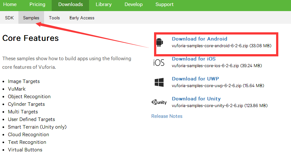Click the vuforia-samples-core-uwp-6-2-6.zip filename text

coord(207,86)
